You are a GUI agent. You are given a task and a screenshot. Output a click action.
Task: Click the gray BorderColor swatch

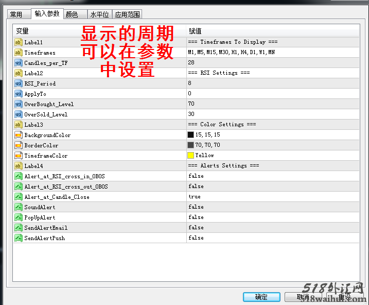pos(190,145)
